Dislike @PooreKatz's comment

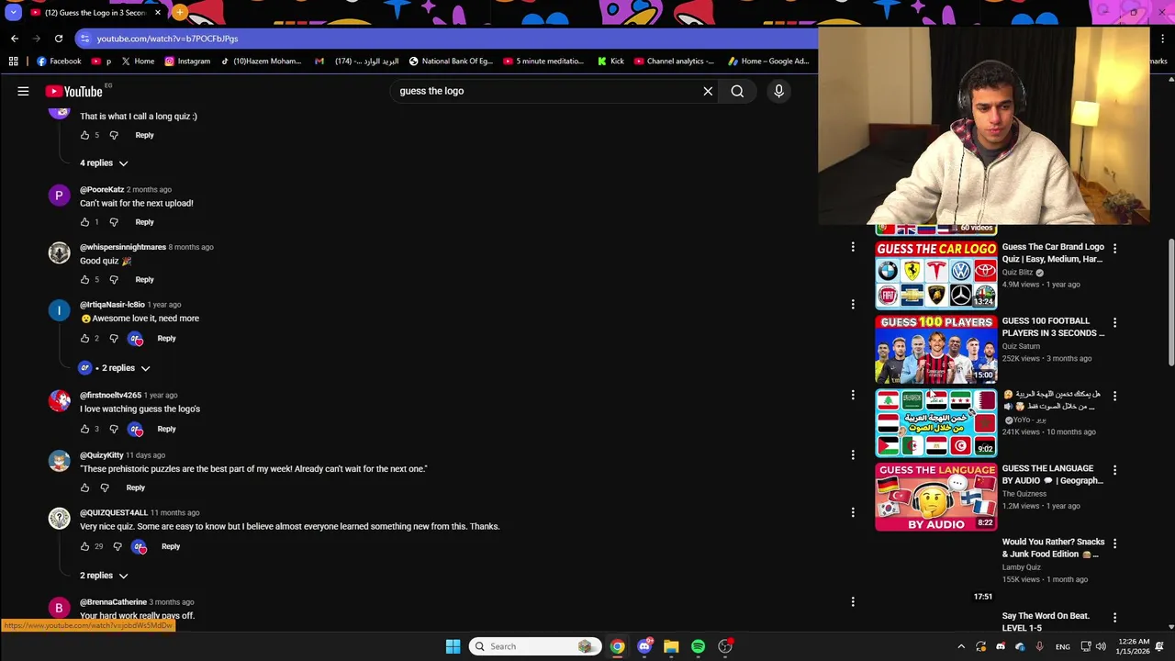tap(114, 222)
